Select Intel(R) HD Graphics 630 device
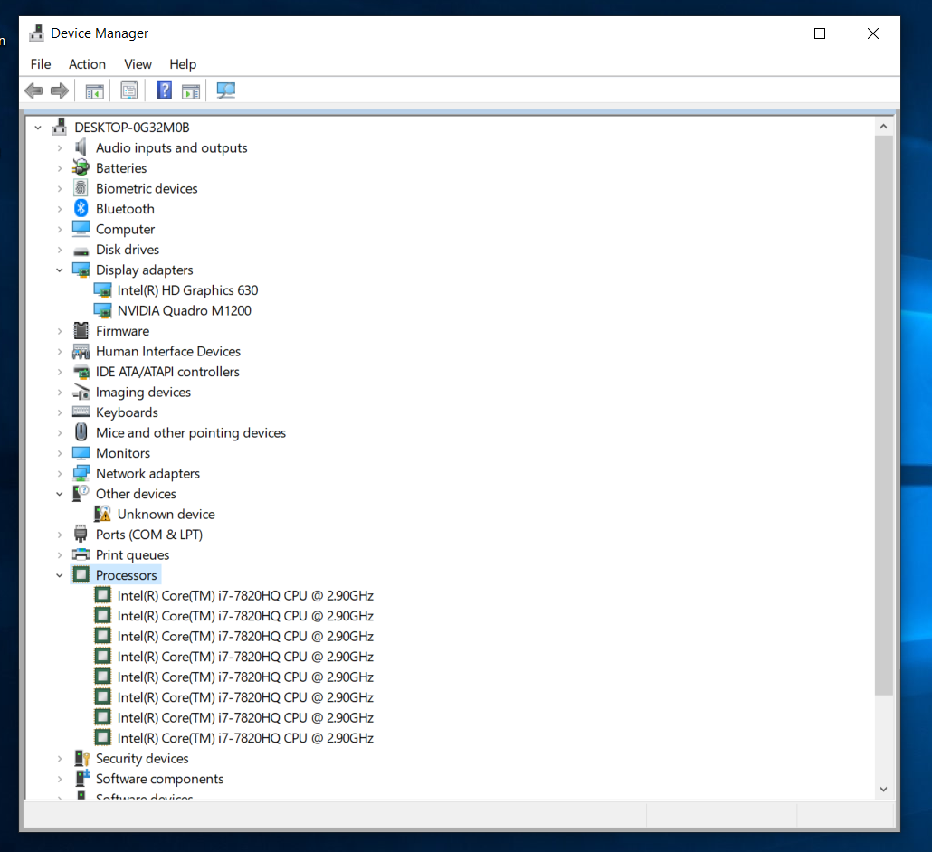The width and height of the screenshot is (932, 852). (187, 290)
